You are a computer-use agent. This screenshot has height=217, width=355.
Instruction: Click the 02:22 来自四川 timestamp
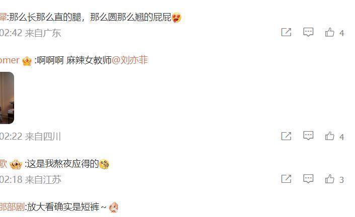tap(30, 137)
